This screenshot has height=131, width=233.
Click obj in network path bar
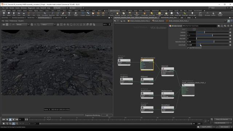point(123,21)
